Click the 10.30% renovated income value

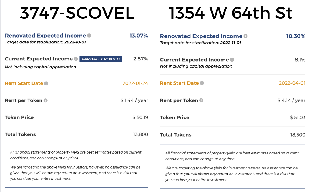pyautogui.click(x=295, y=36)
